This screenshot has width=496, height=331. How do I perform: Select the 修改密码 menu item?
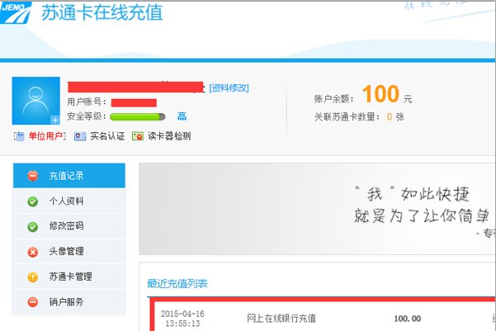click(x=69, y=226)
